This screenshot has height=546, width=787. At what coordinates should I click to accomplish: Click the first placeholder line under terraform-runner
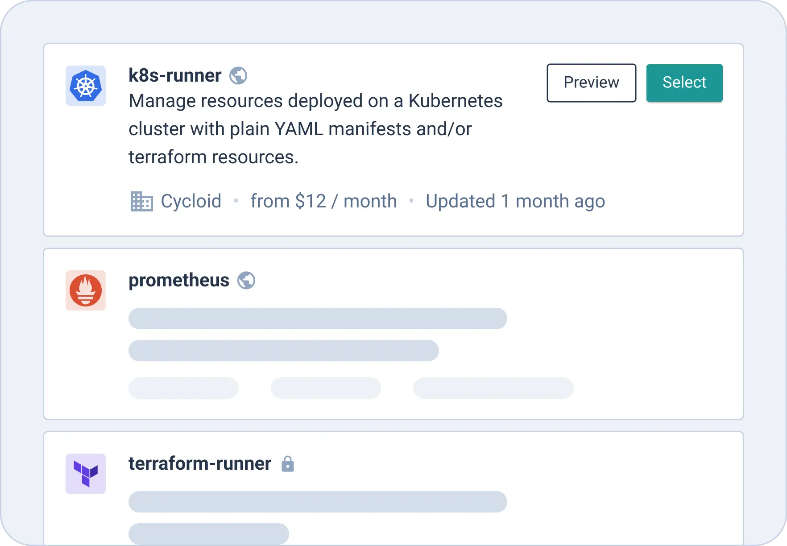[x=318, y=502]
